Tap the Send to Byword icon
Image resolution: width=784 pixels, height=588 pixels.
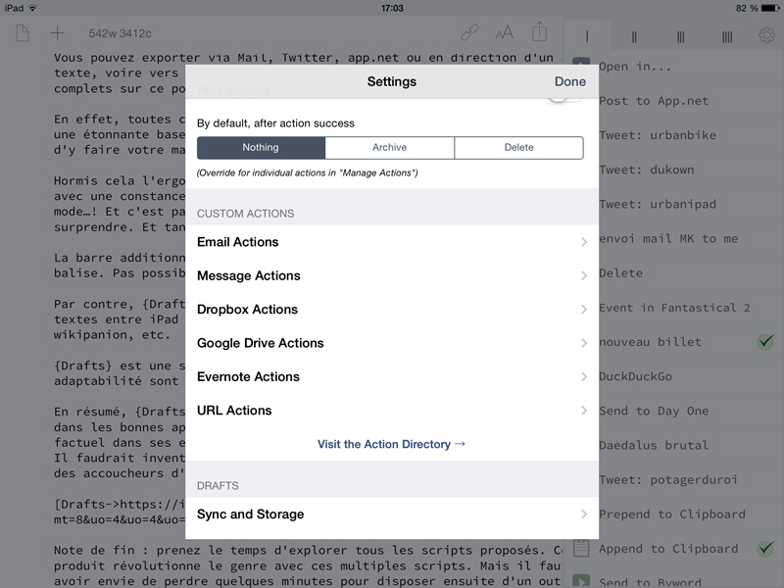tap(581, 581)
